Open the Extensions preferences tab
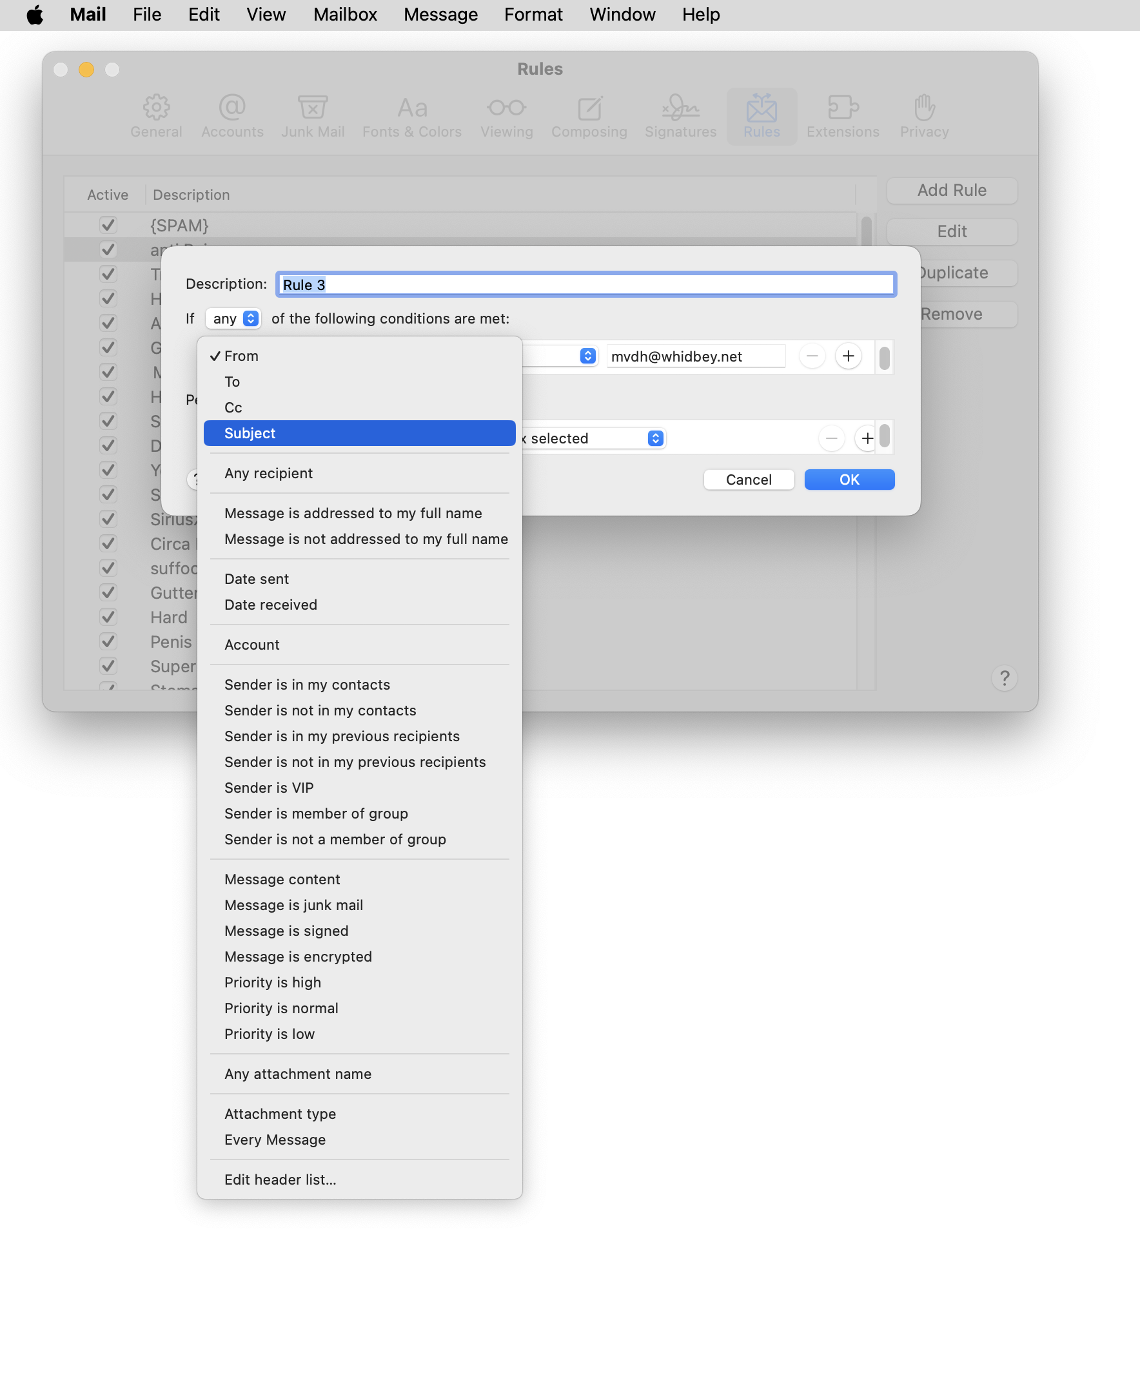Viewport: 1140px width, 1387px height. point(843,116)
